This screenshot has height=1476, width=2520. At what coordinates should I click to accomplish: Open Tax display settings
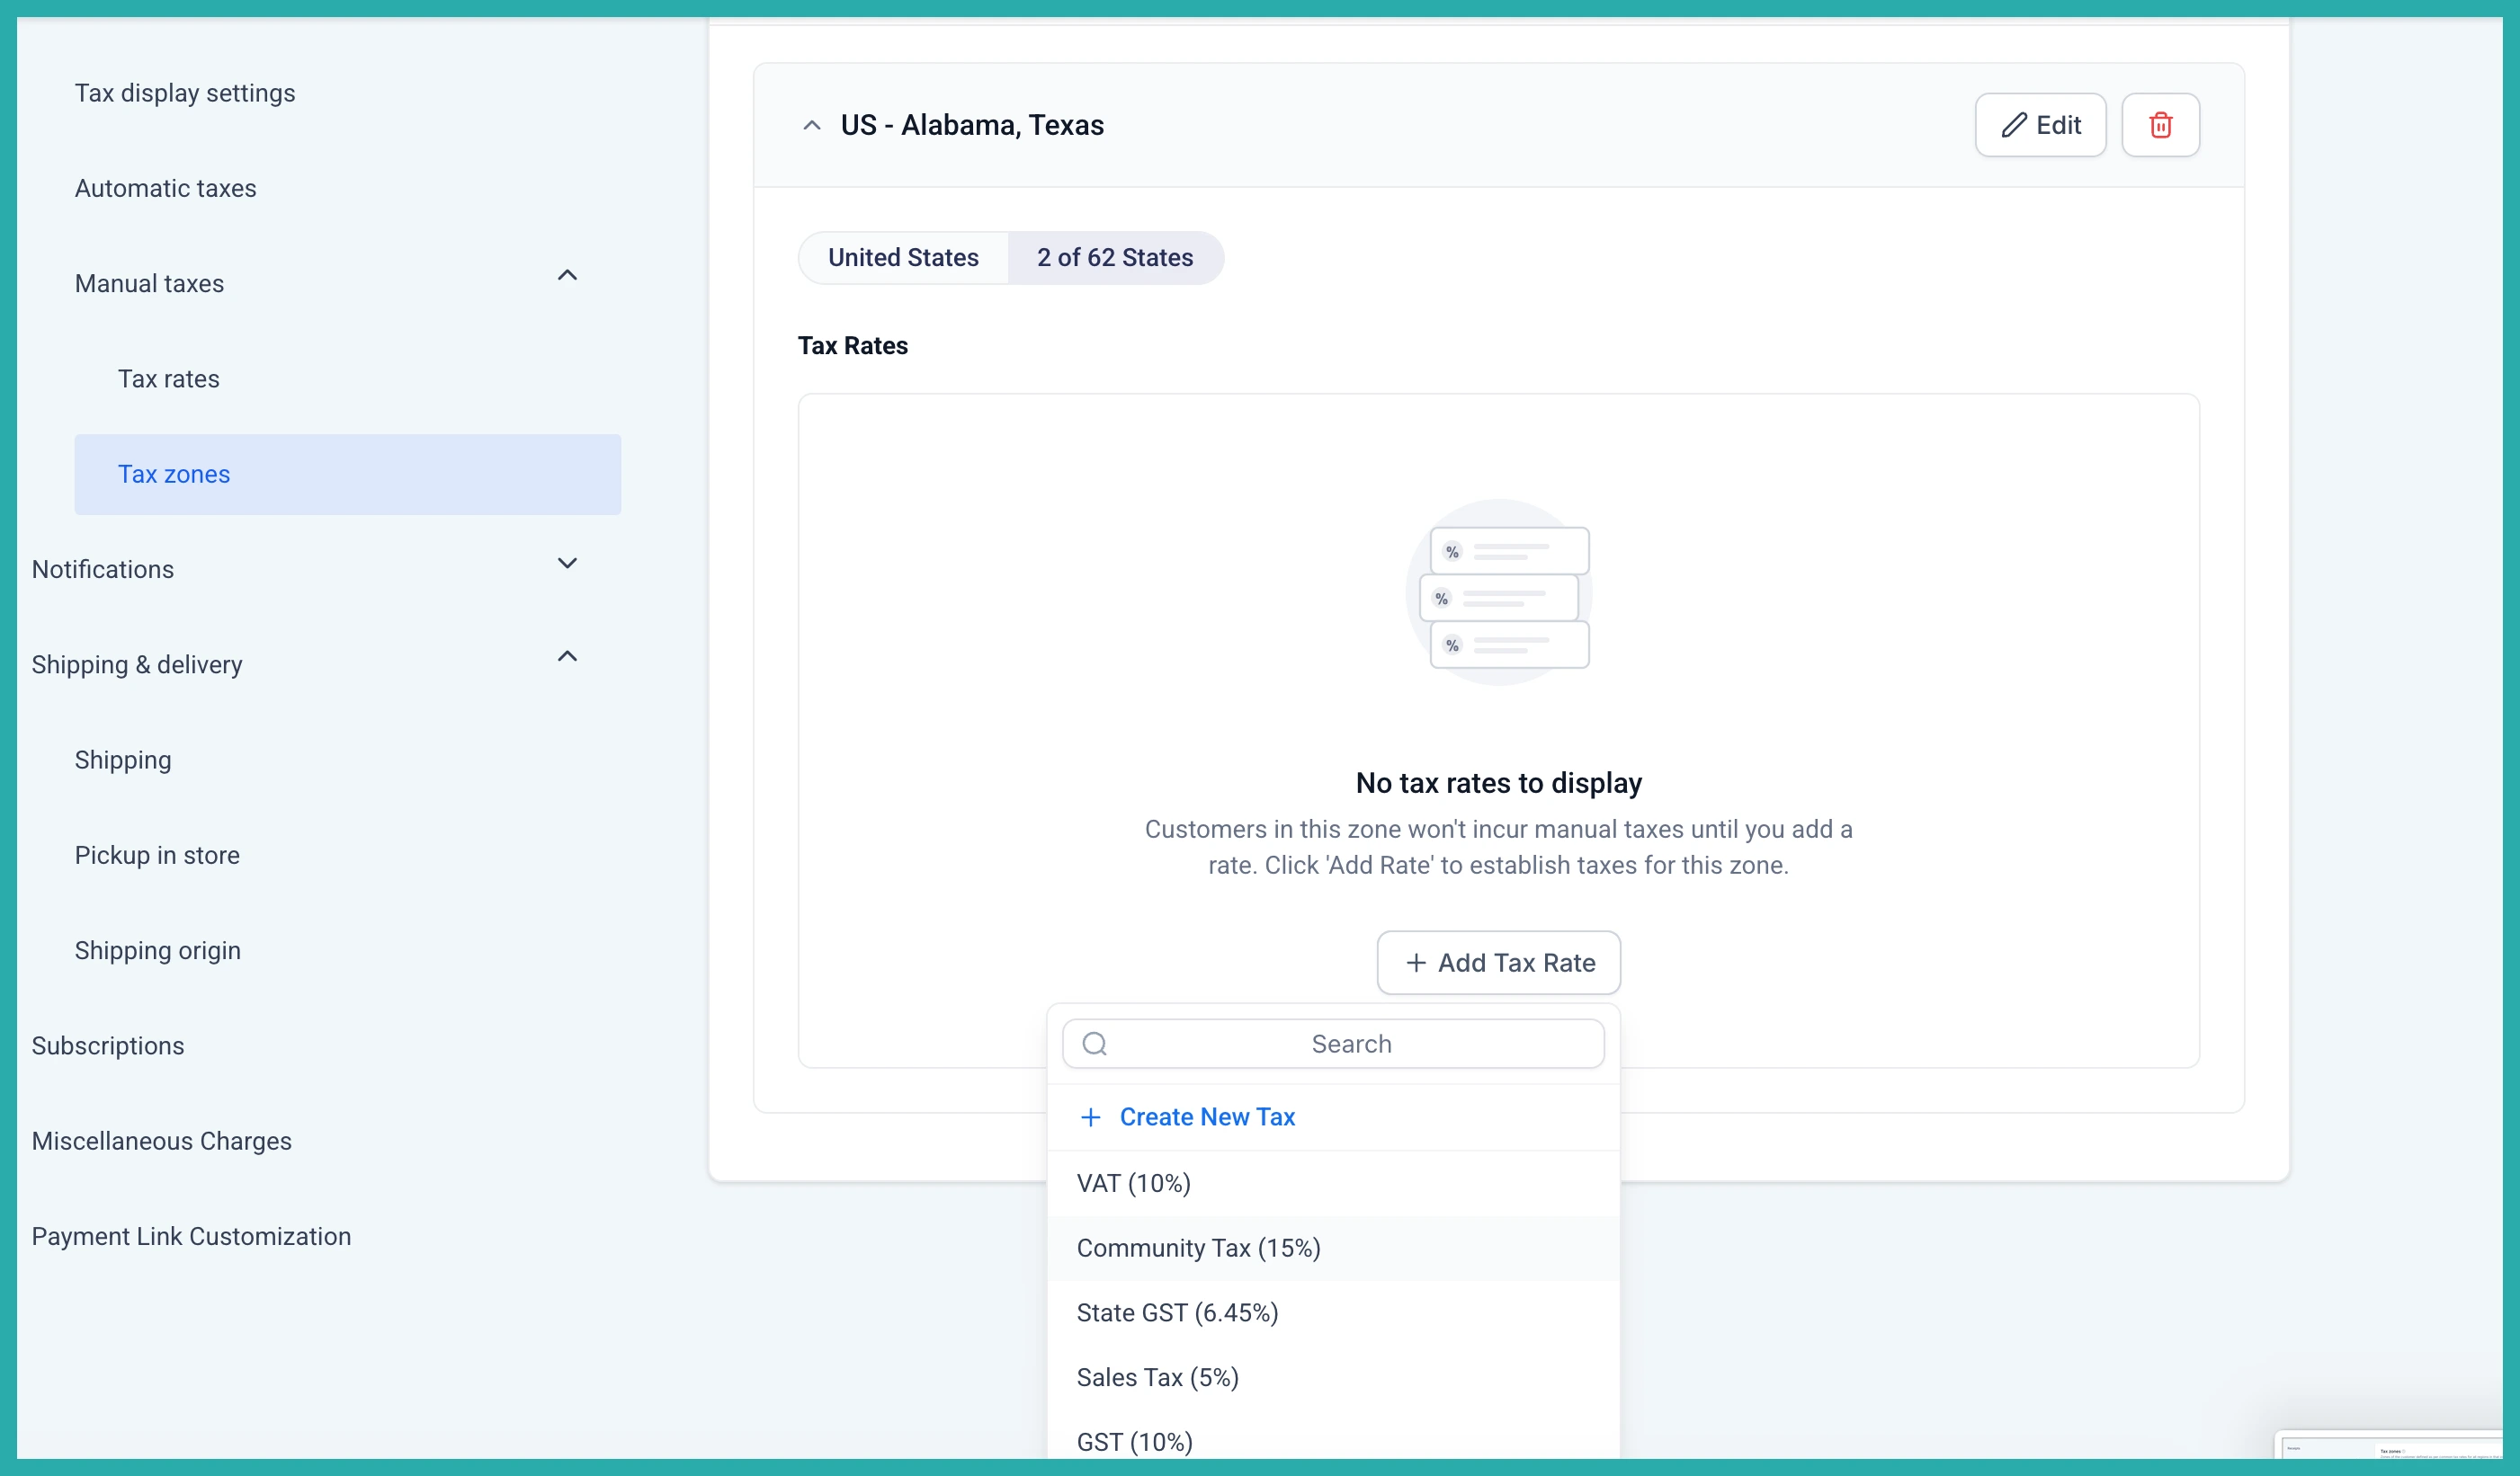(185, 93)
